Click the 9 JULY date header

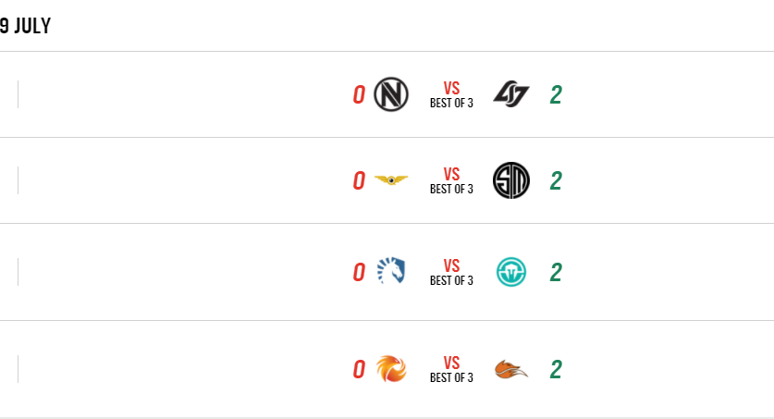click(26, 26)
